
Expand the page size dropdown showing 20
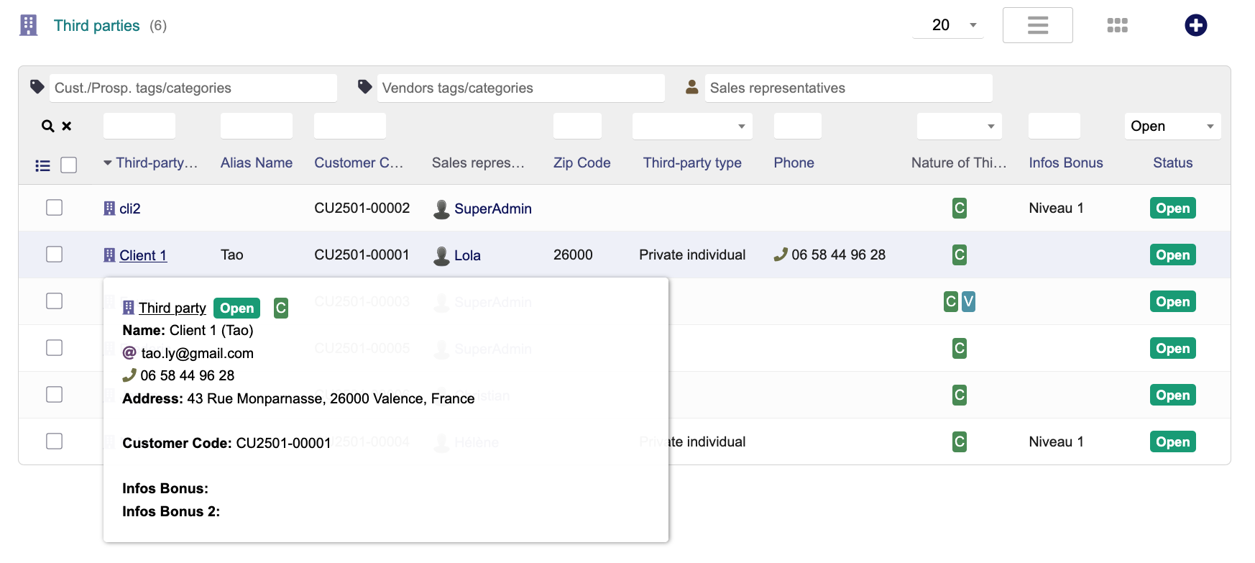(947, 25)
